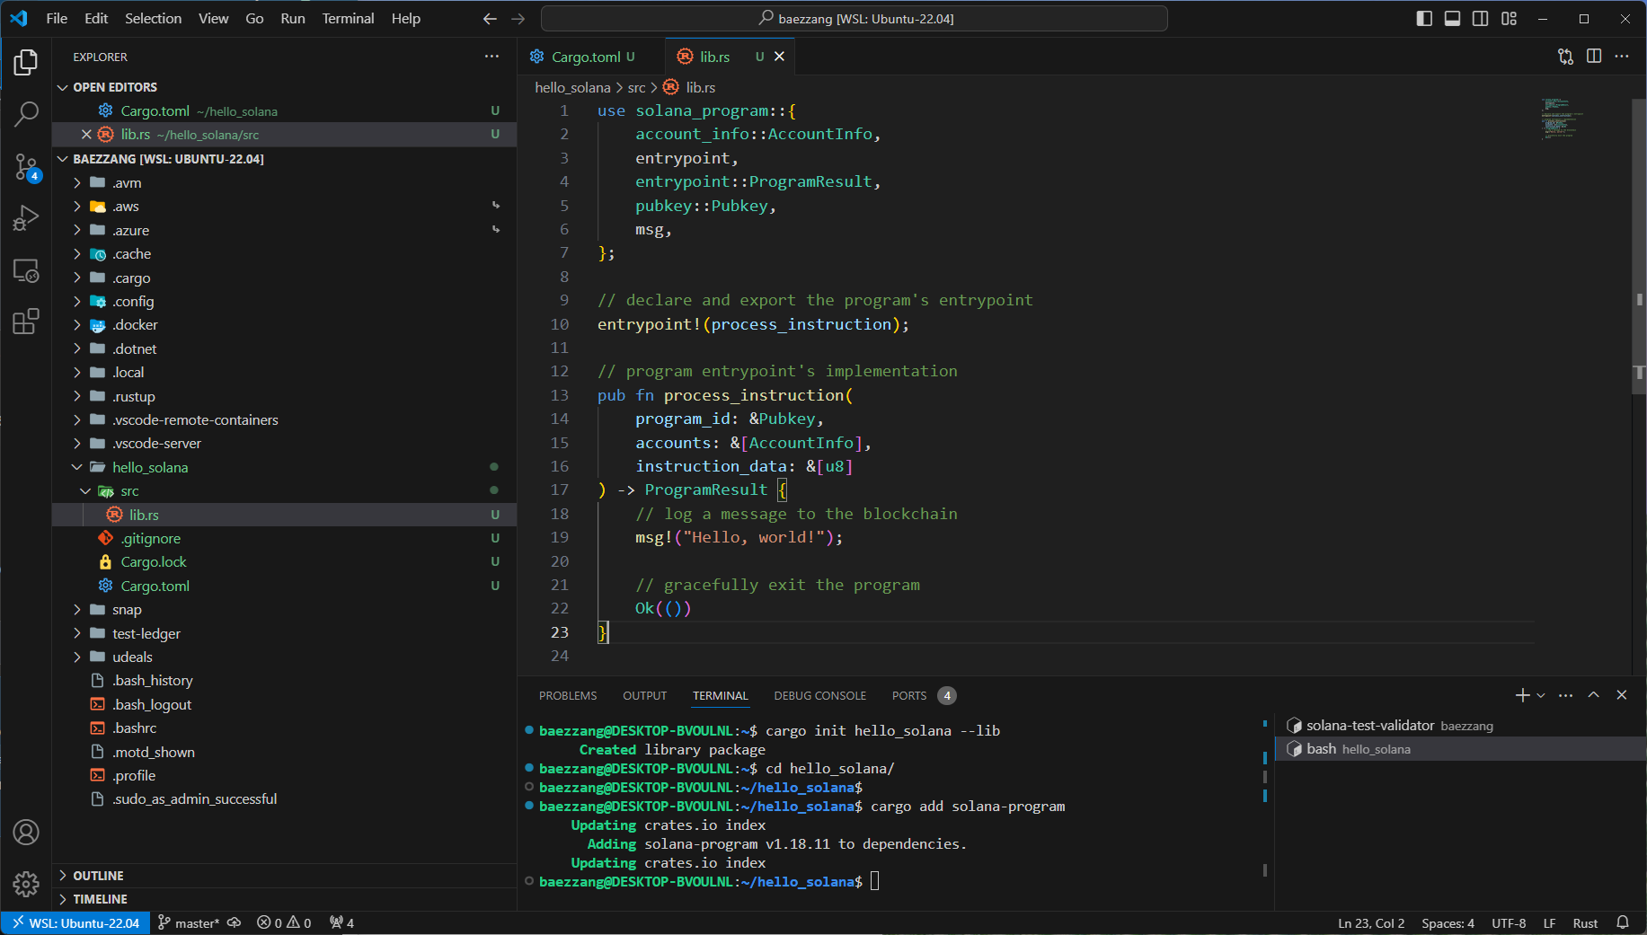The image size is (1647, 935).
Task: Open editor more actions ellipsis
Action: (1622, 57)
